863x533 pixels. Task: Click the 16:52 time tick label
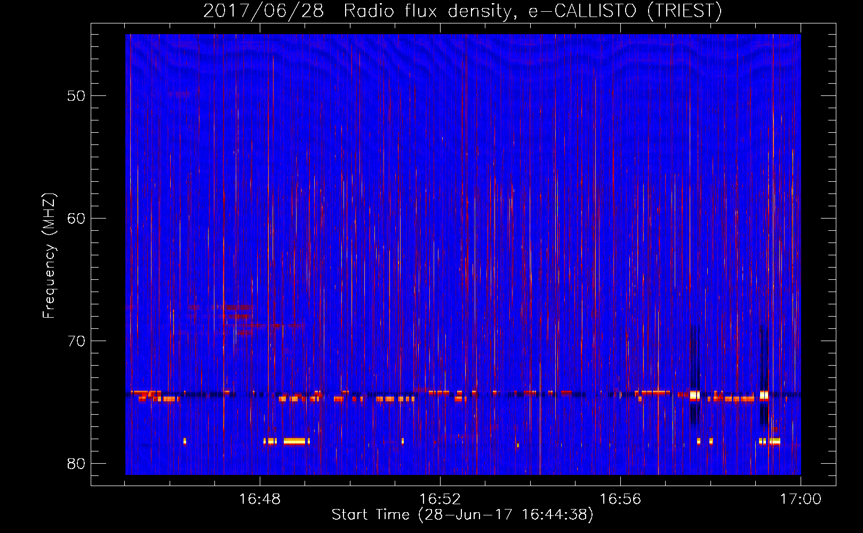[x=440, y=499]
